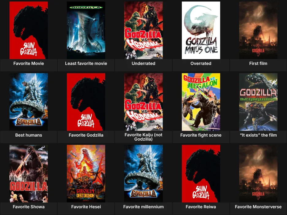Click the Hedorah poster above Favorite Kaiju
This screenshot has width=287, height=215.
tap(143, 102)
